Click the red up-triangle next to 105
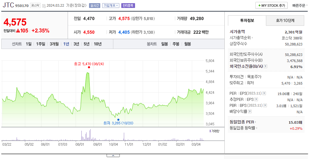 click(x=18, y=31)
